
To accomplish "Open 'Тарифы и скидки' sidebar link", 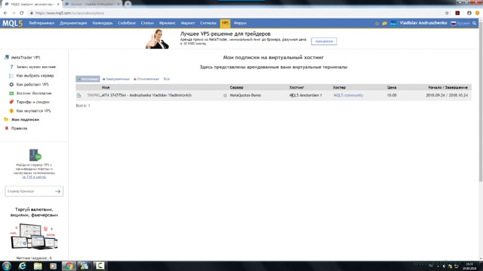I will [x=33, y=102].
